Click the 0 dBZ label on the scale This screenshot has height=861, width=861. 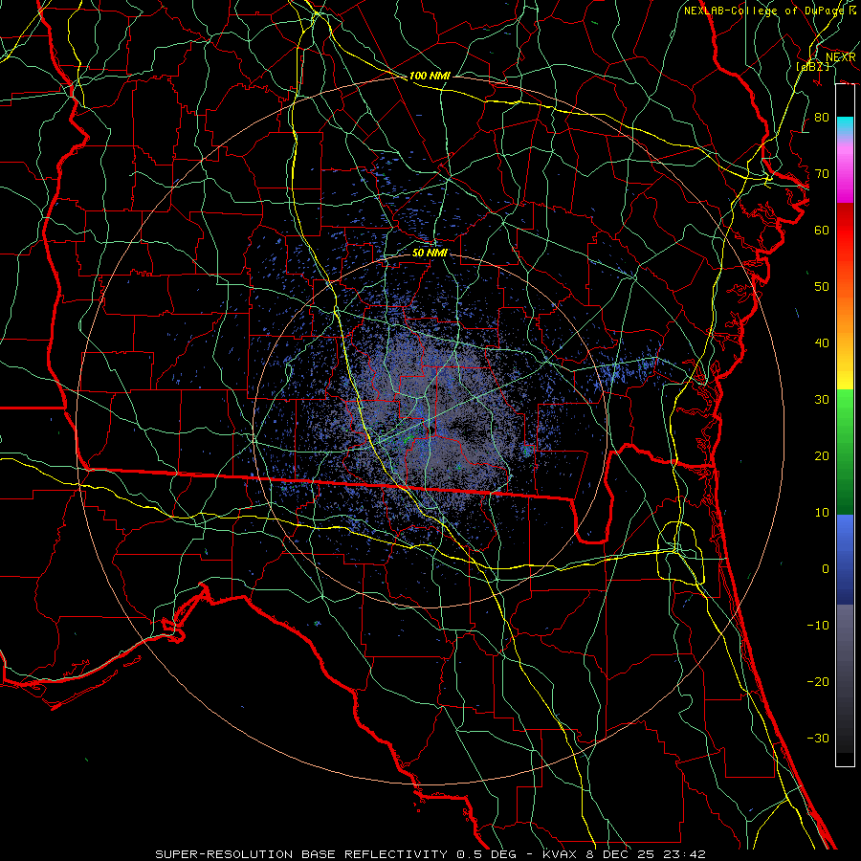(826, 569)
